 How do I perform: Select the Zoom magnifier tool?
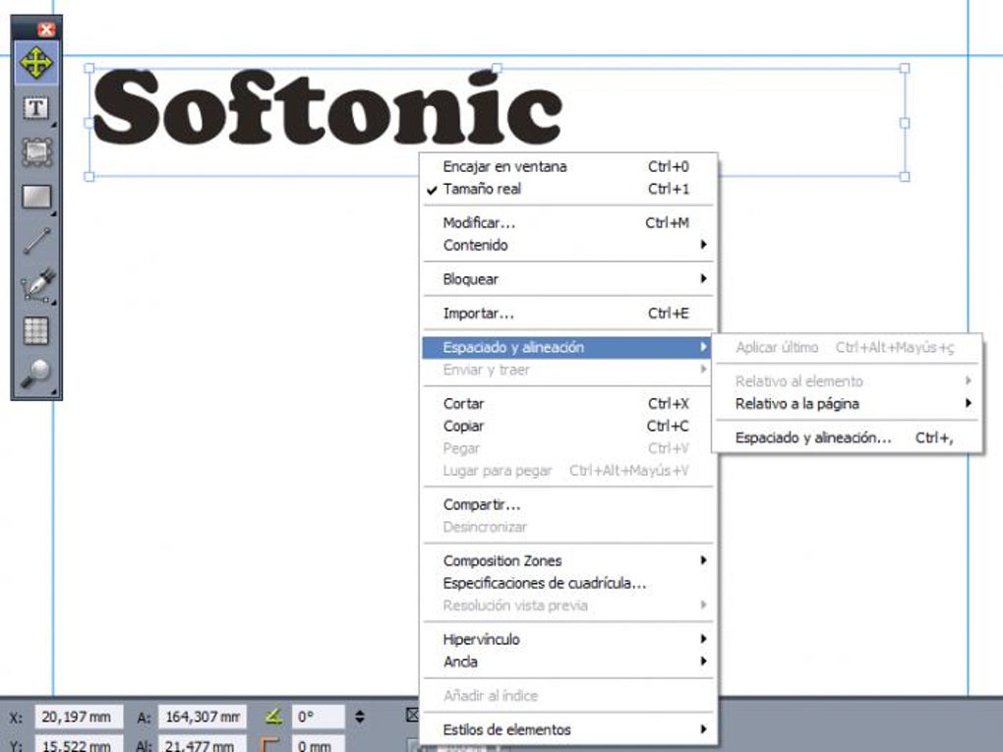click(36, 375)
